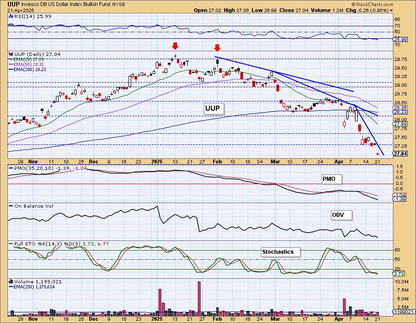
Task: Click the Apr label on price time axis
Action: click(x=339, y=161)
